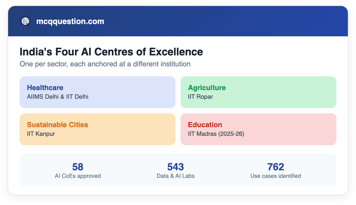This screenshot has height=205, width=356.
Task: Click AIIMS Delhi & IIT Delhi text
Action: click(58, 97)
